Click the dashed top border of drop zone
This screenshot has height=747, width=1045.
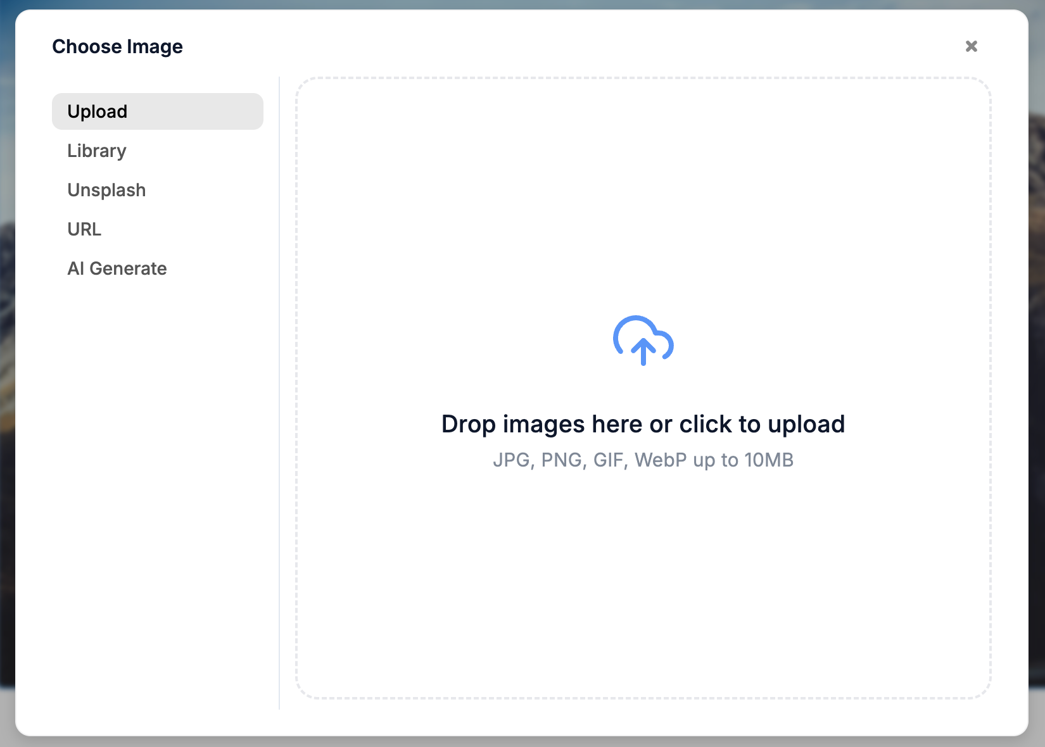(643, 78)
